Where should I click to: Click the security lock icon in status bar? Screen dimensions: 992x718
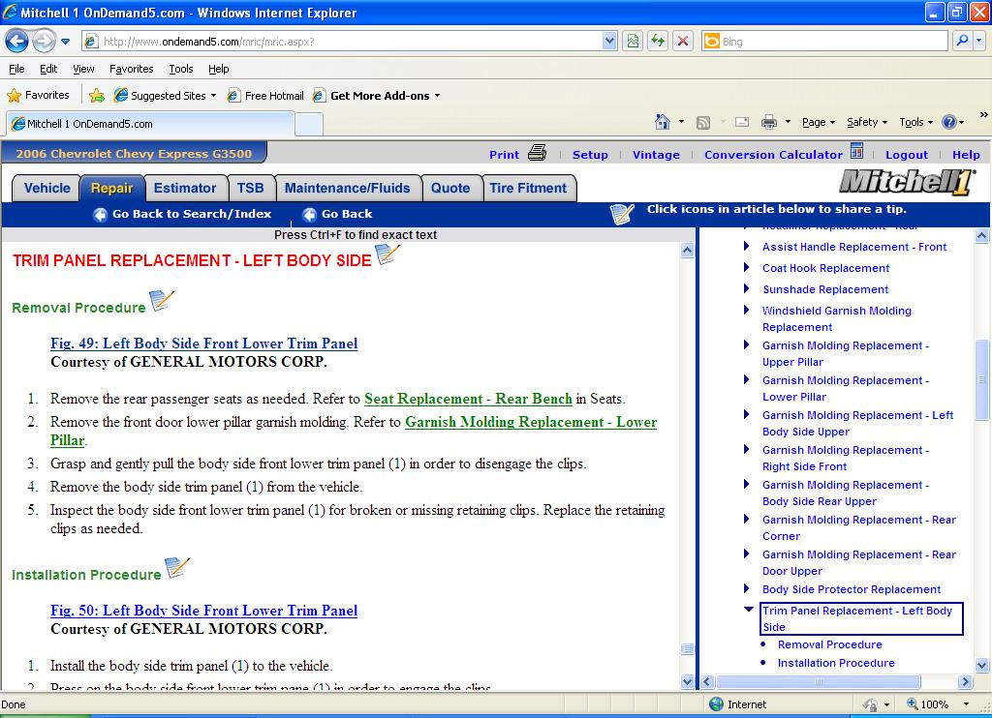(871, 704)
